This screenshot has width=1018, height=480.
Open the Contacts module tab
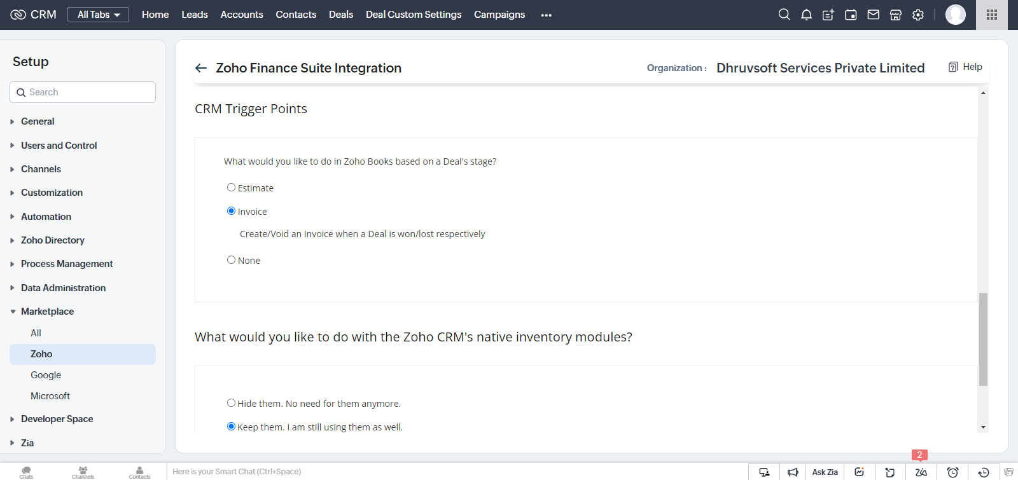[x=296, y=15]
